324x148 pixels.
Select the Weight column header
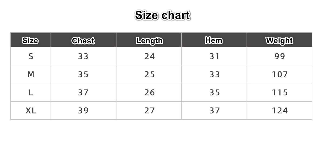click(x=279, y=41)
